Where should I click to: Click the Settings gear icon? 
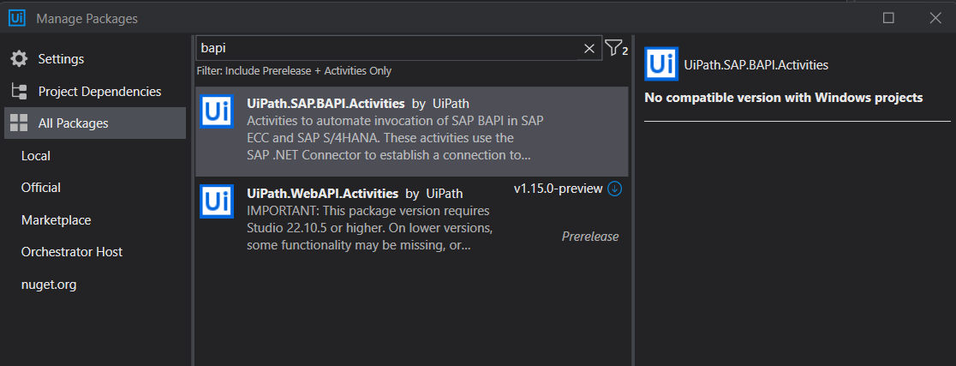tap(19, 59)
